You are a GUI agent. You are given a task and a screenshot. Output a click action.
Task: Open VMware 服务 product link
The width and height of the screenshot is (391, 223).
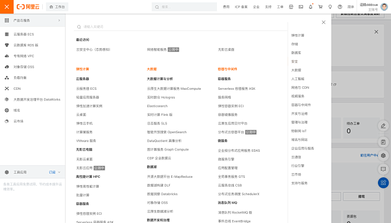pyautogui.click(x=86, y=141)
